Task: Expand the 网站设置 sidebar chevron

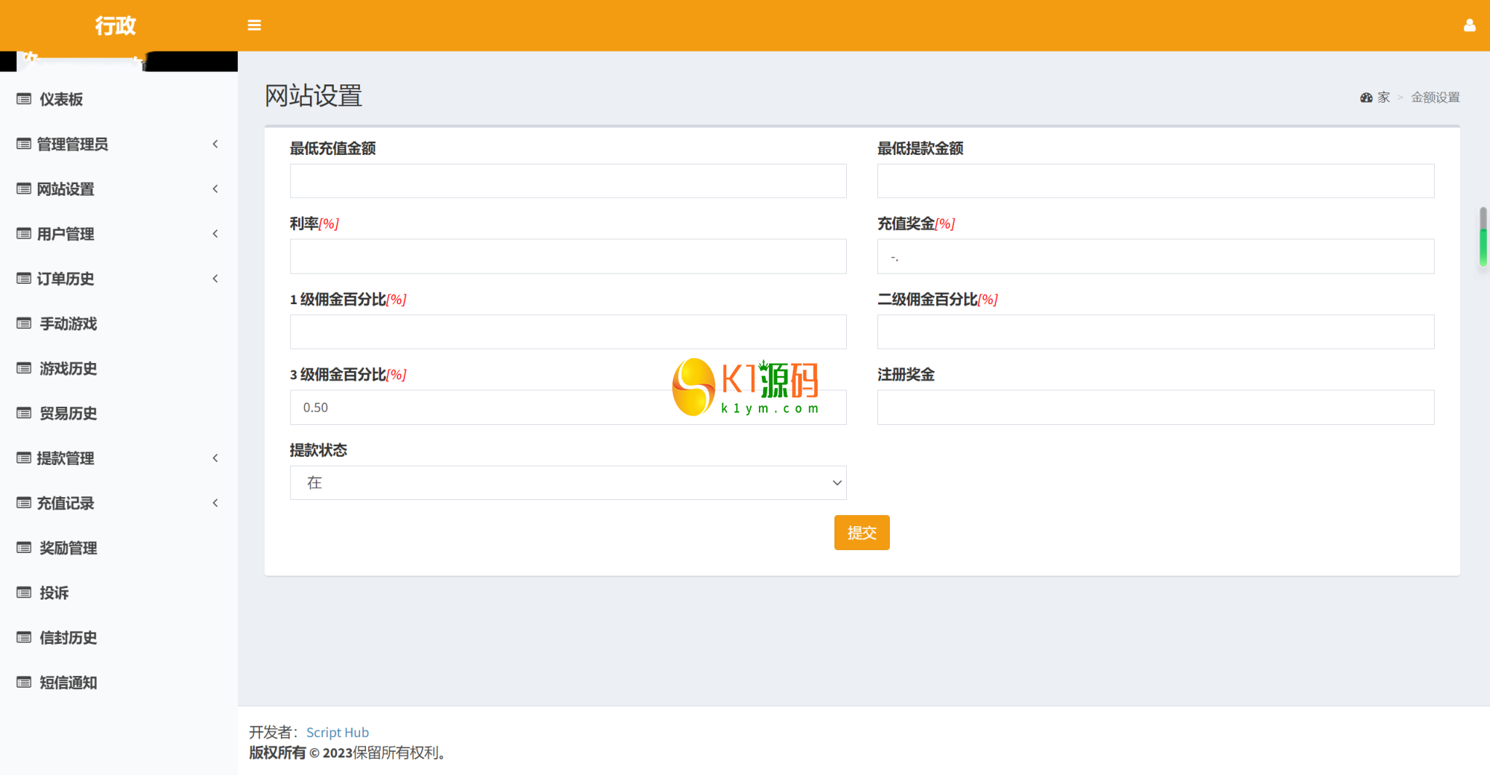Action: pos(215,189)
